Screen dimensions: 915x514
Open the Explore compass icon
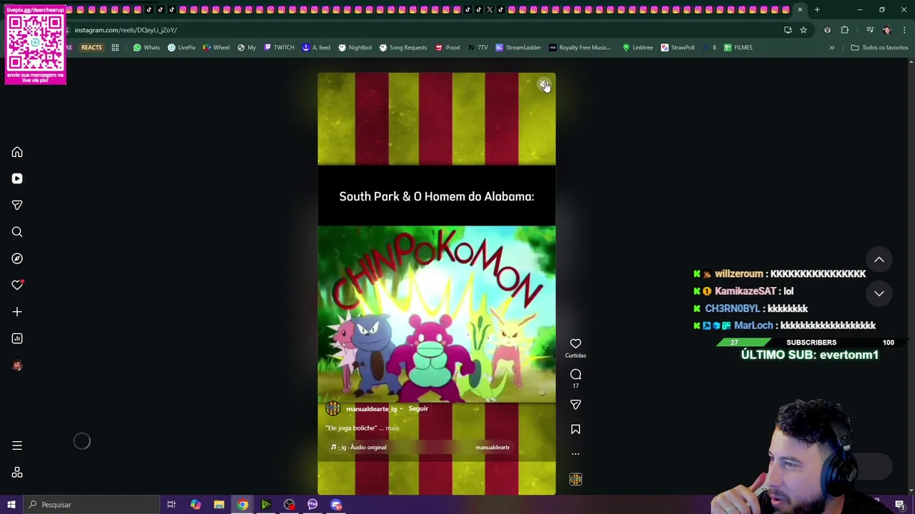pyautogui.click(x=17, y=258)
